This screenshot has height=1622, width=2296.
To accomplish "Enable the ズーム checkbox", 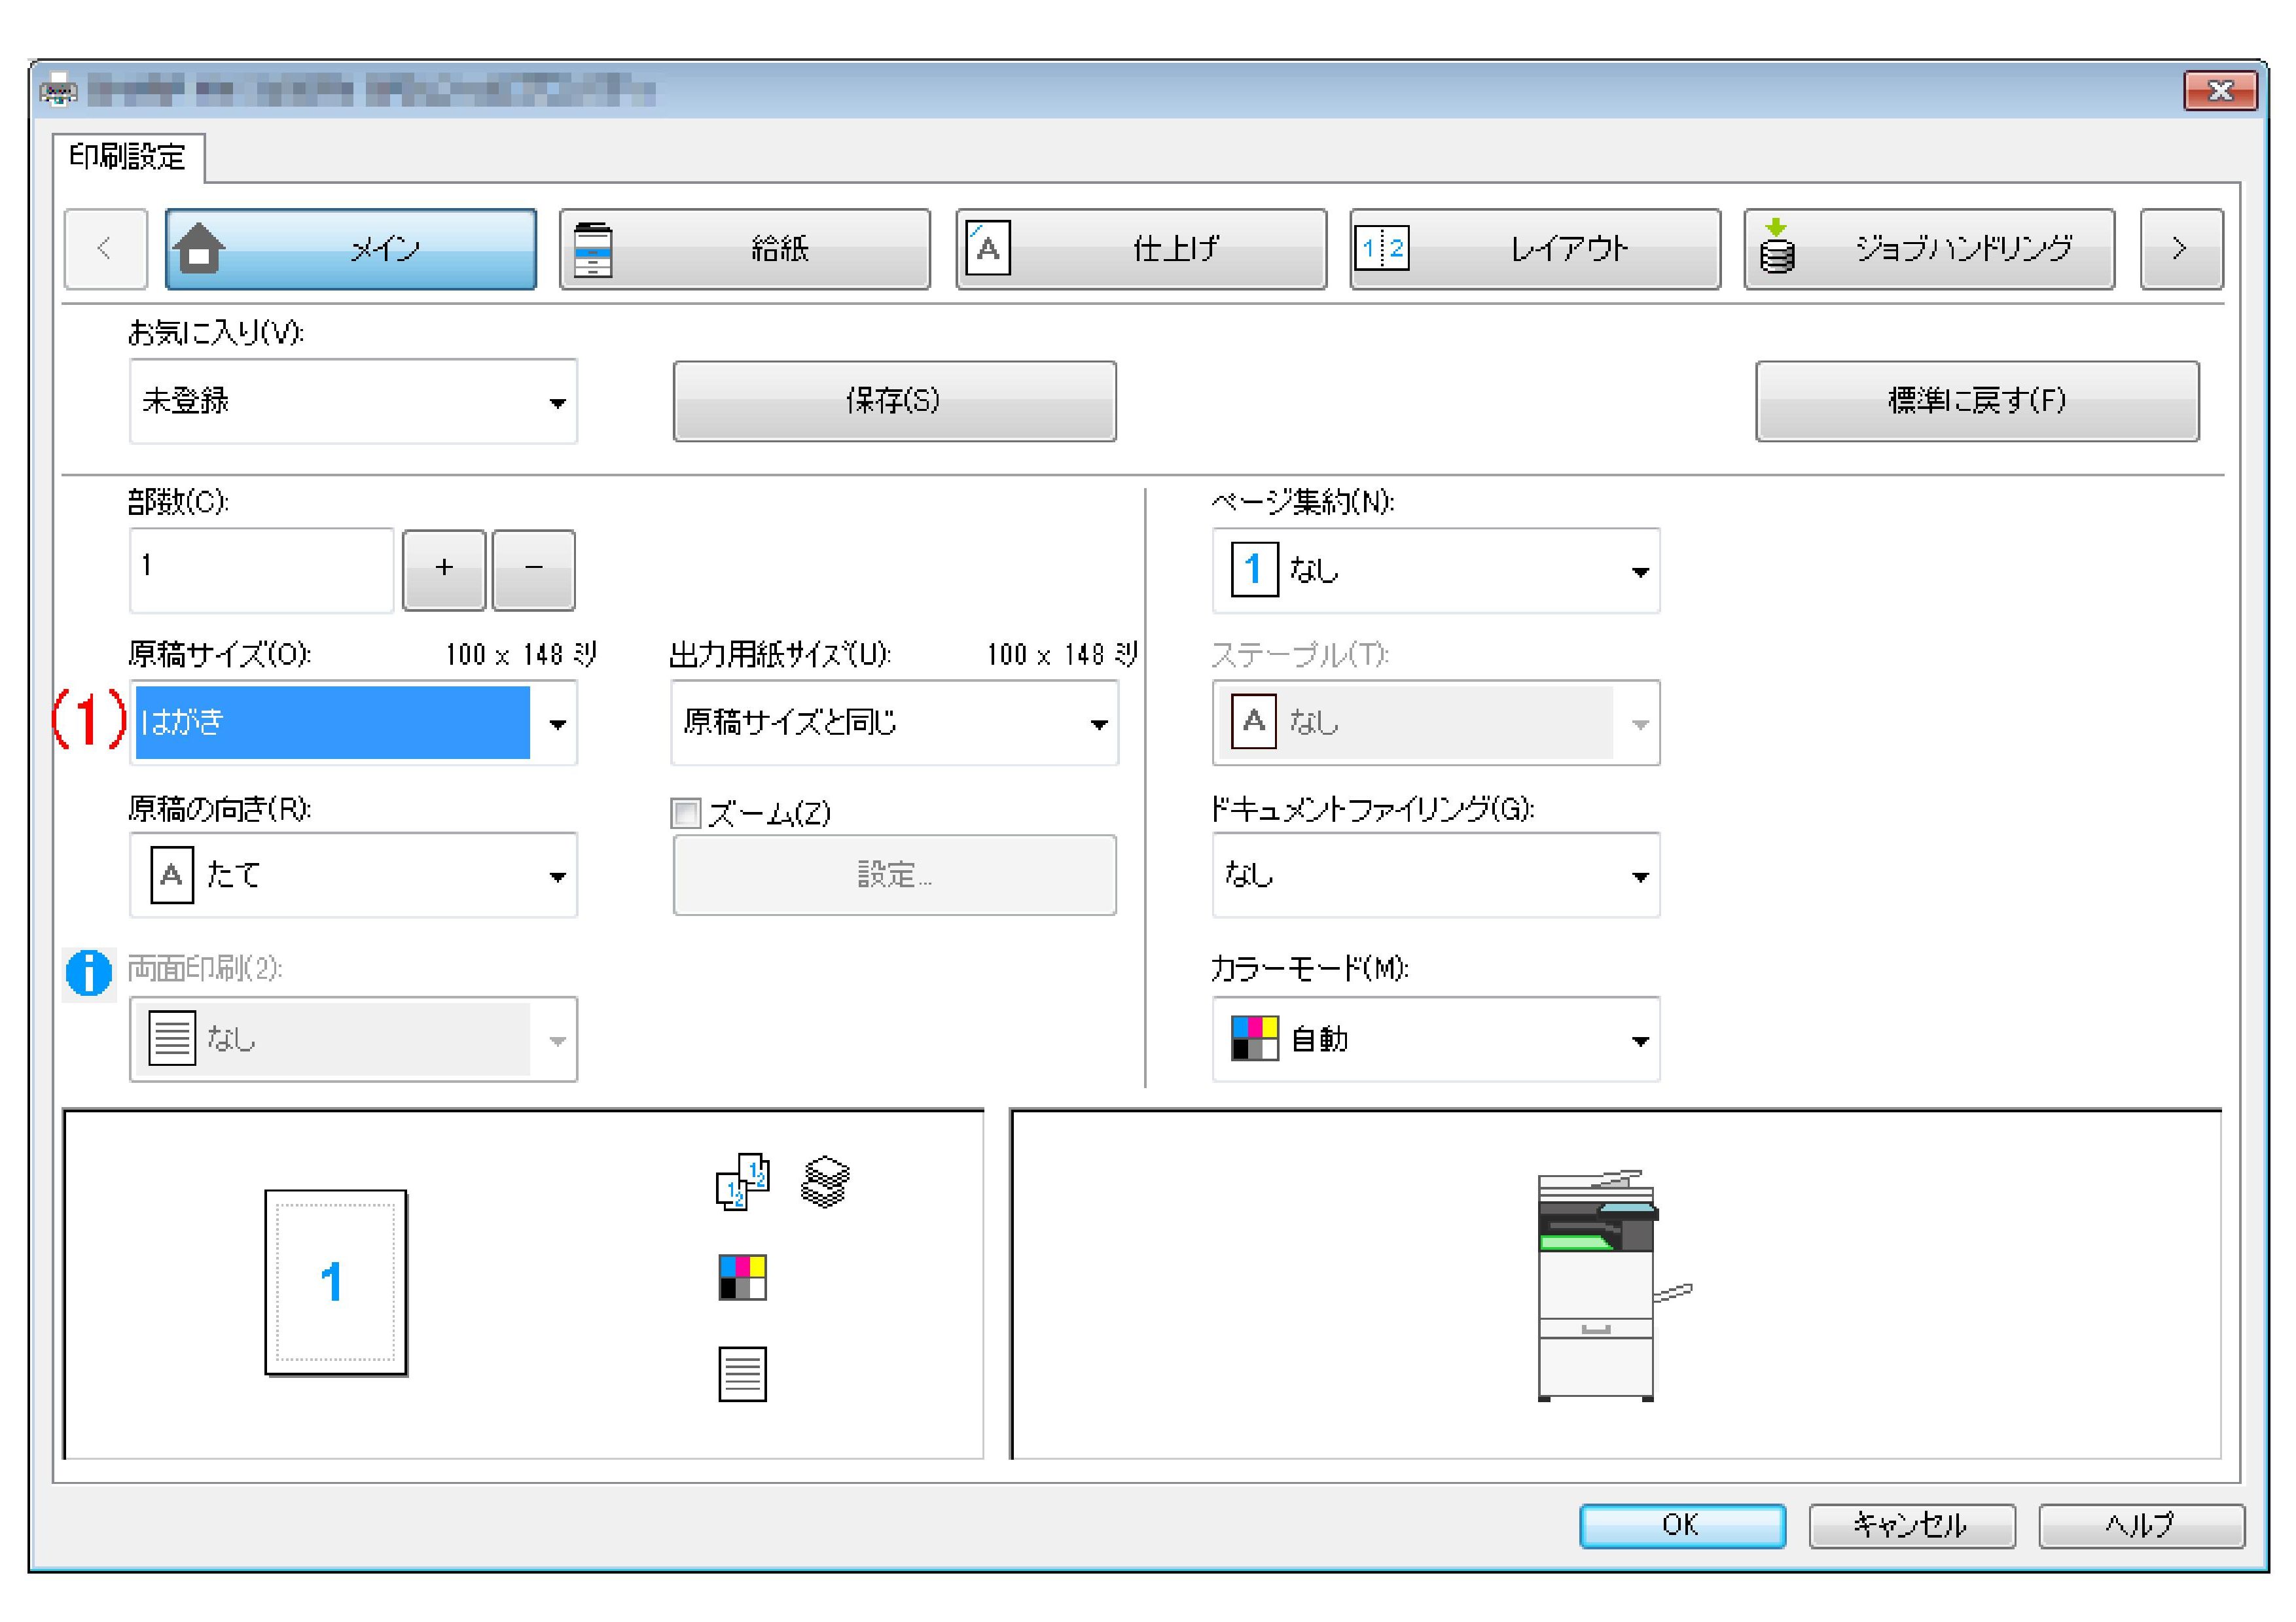I will click(x=686, y=813).
